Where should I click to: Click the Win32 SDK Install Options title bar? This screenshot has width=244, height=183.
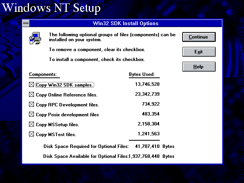click(x=125, y=23)
